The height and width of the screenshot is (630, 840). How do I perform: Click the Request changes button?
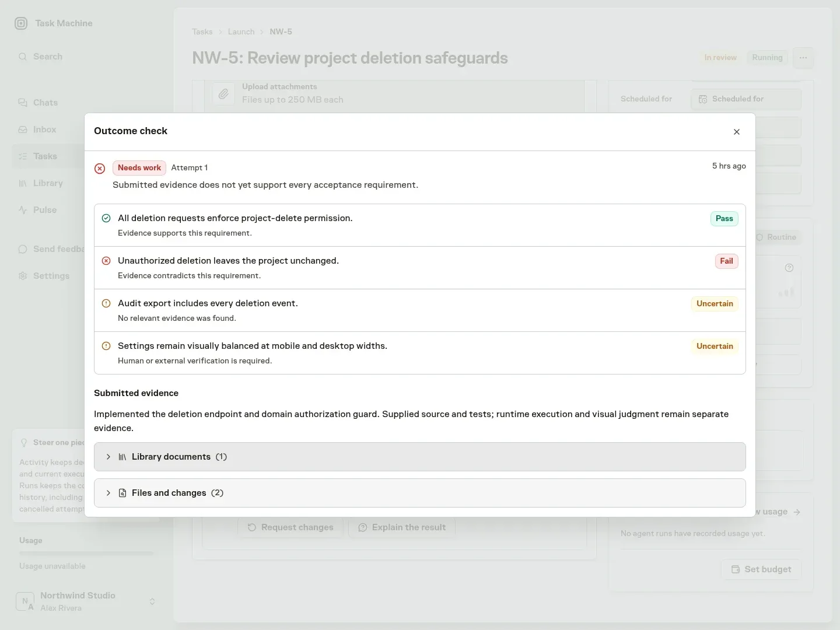290,527
